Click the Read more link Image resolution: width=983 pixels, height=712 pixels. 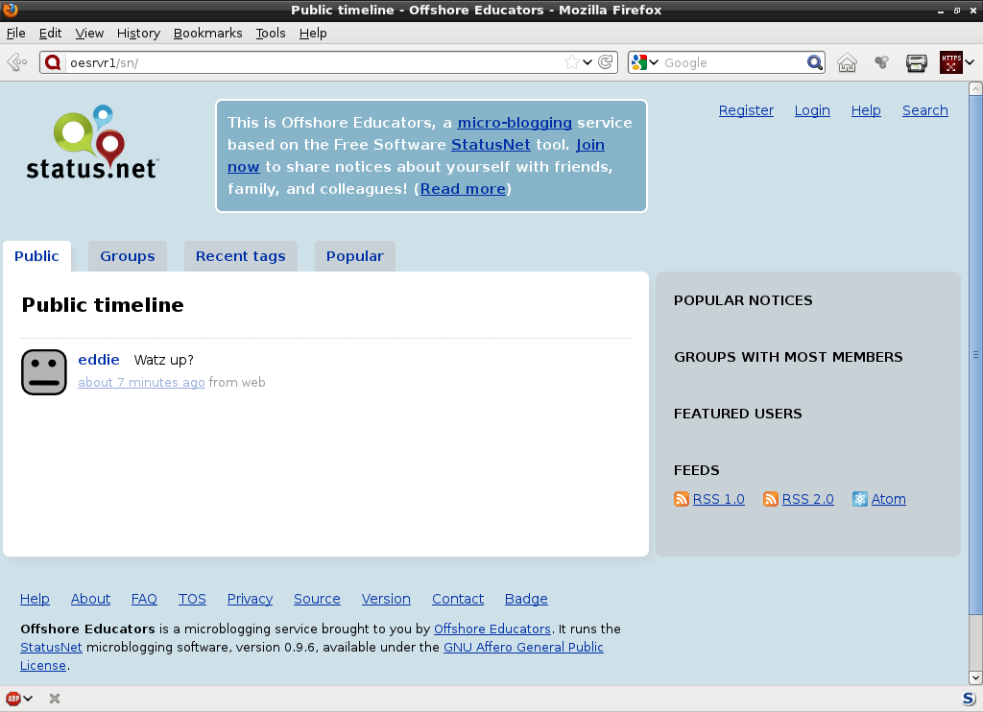(x=463, y=189)
